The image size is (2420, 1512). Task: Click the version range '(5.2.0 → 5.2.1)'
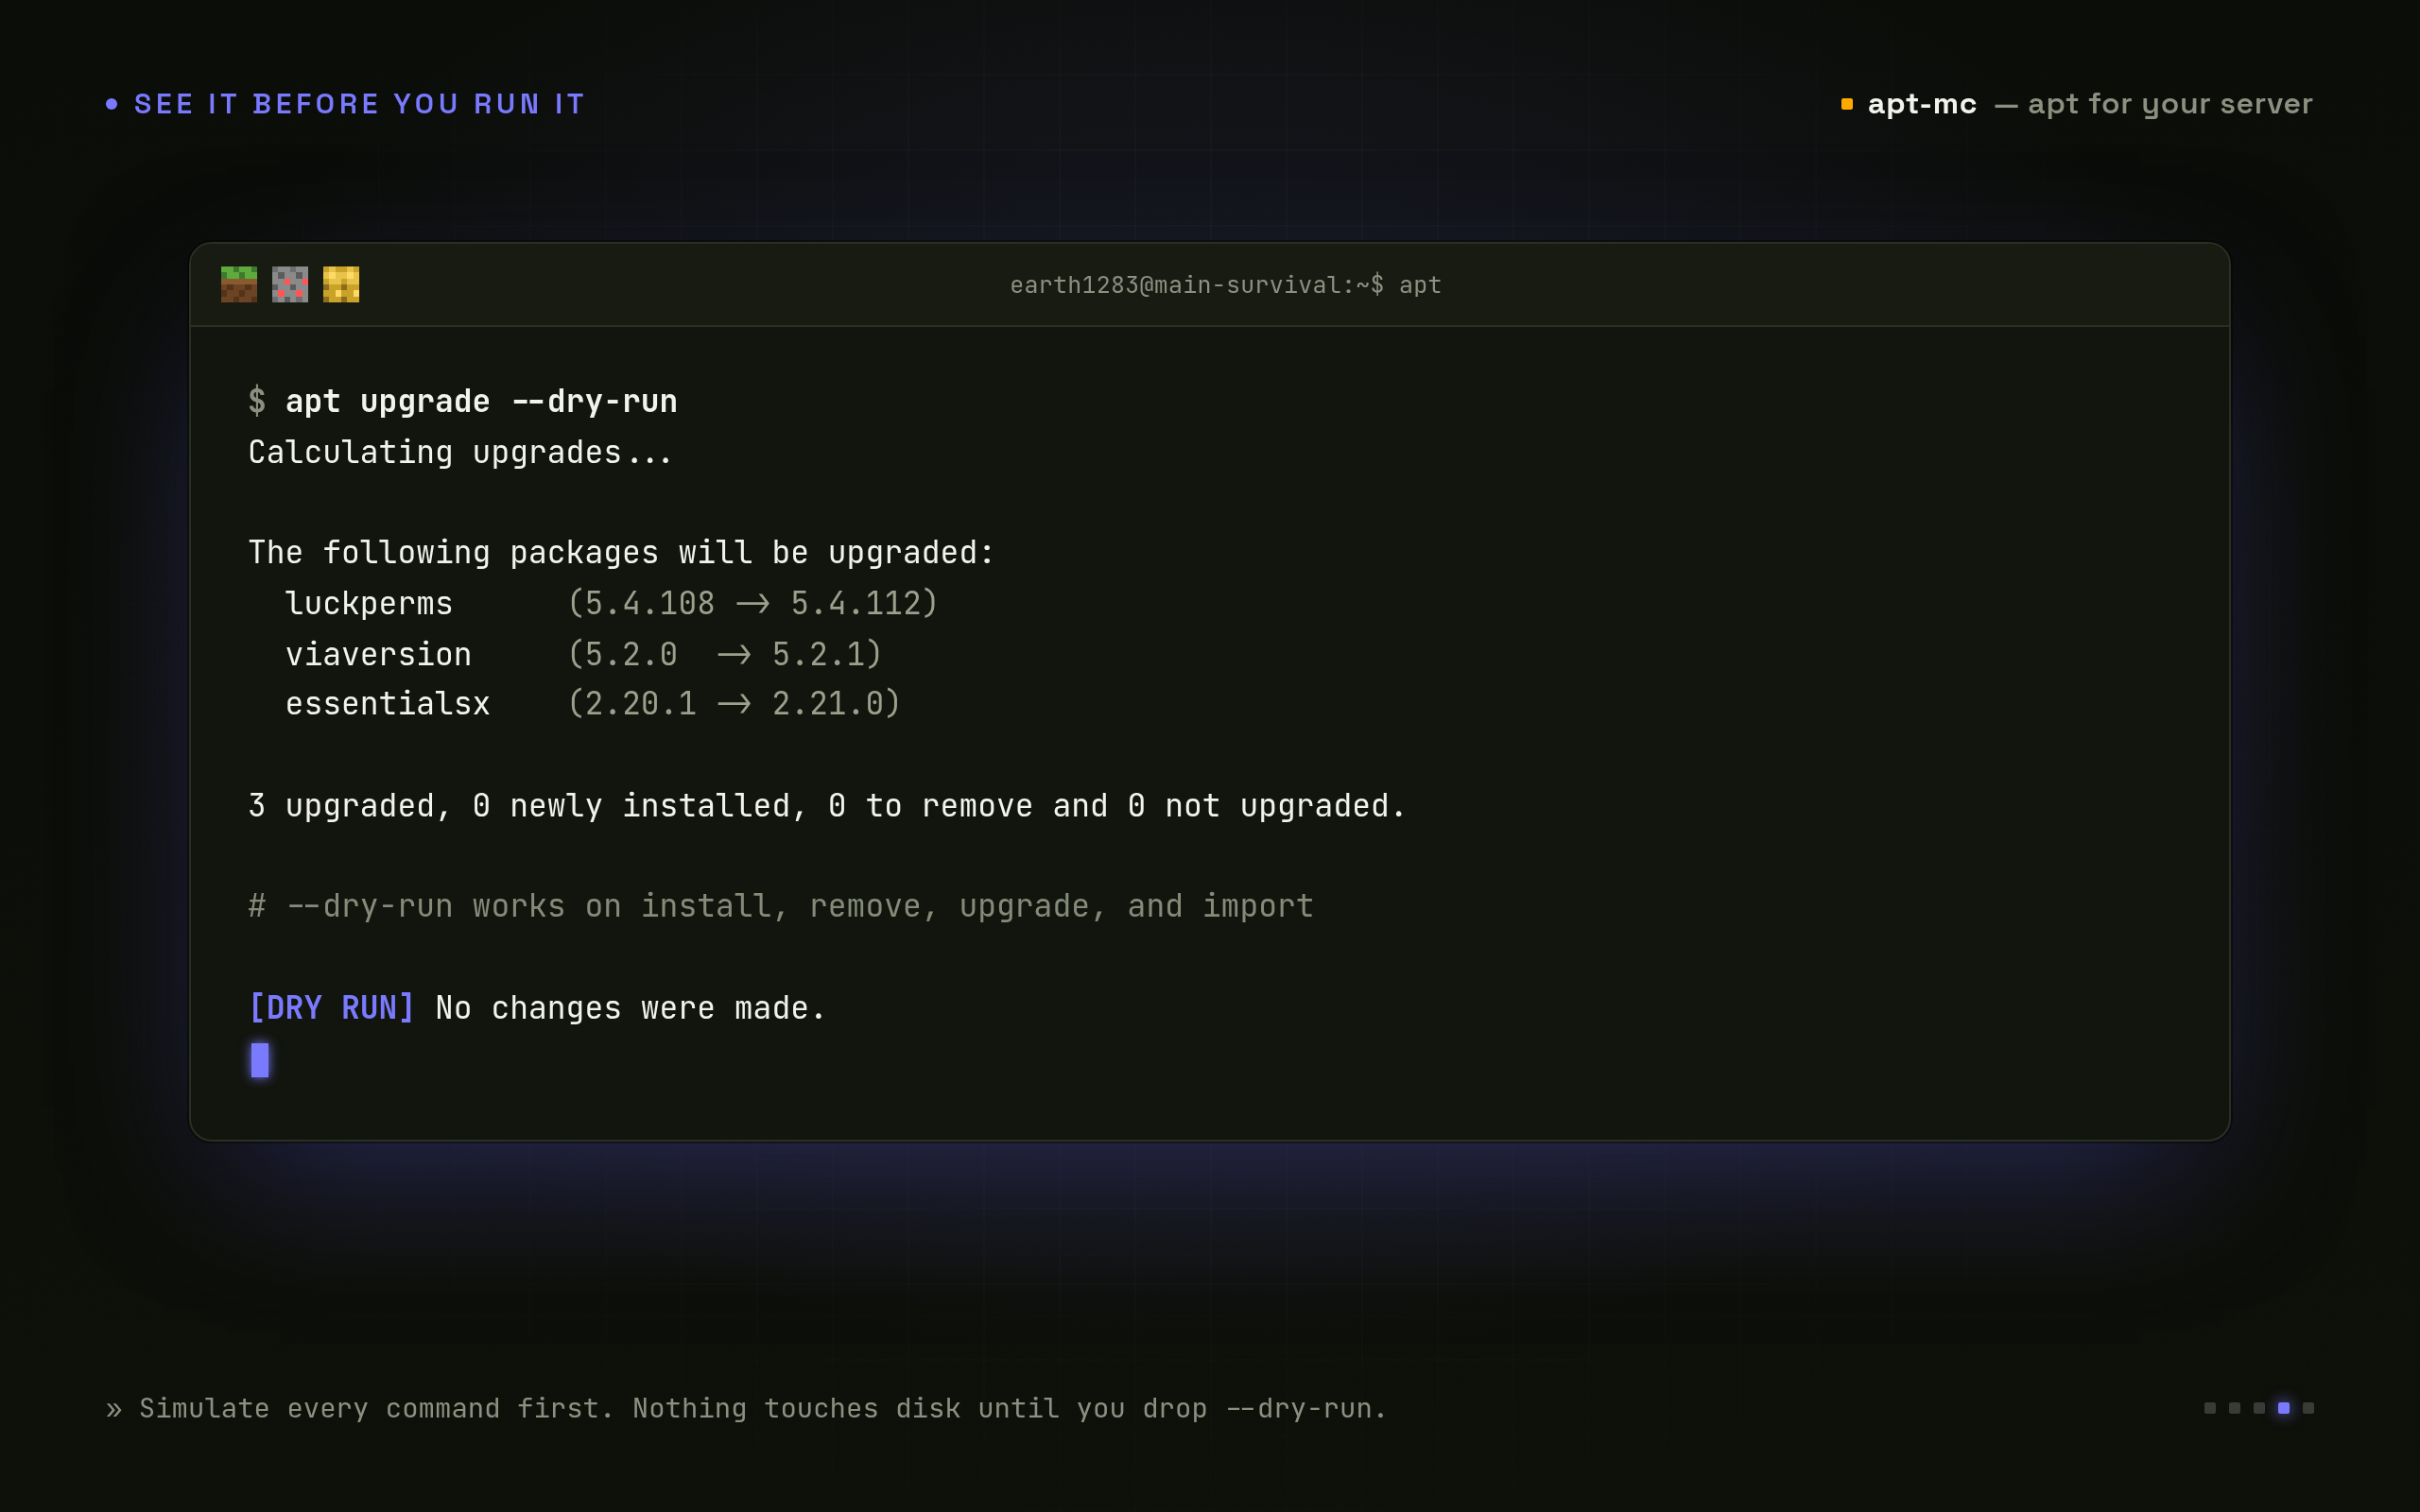coord(724,654)
